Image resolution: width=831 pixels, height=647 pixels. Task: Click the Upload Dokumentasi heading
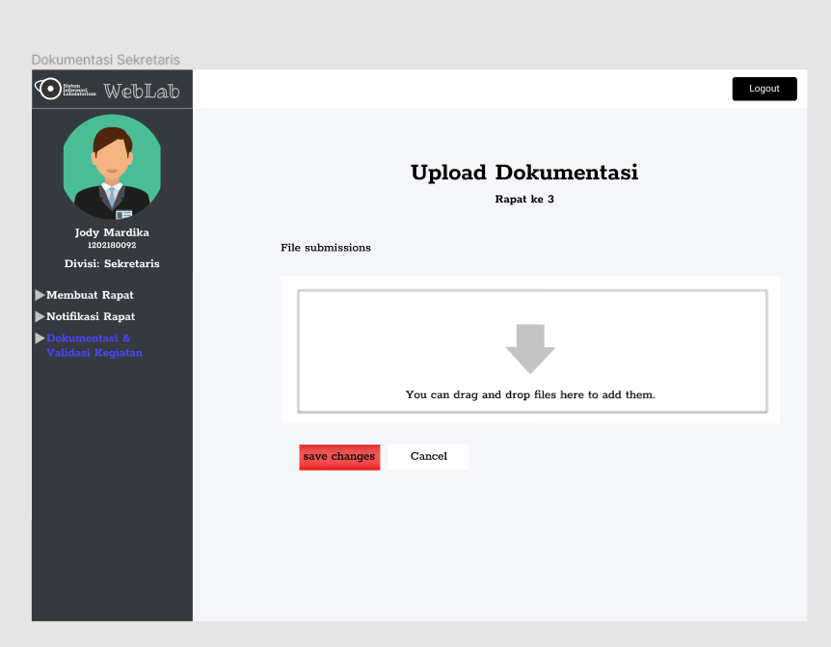click(x=524, y=173)
